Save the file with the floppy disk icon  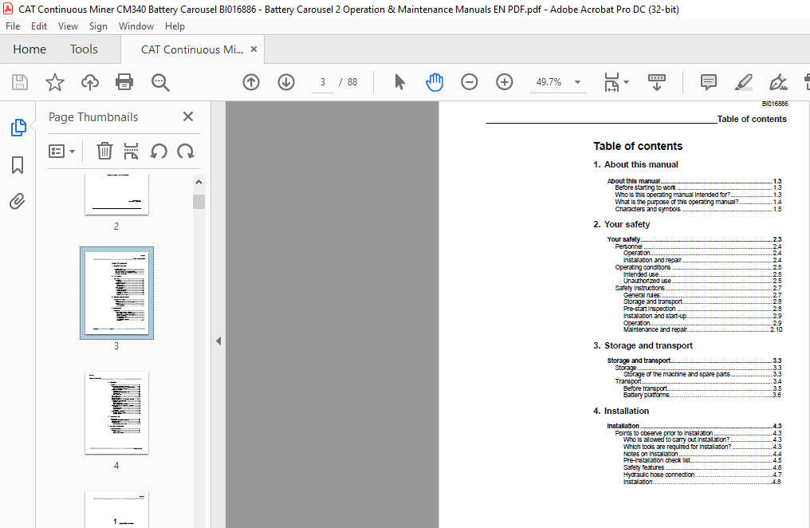(20, 82)
